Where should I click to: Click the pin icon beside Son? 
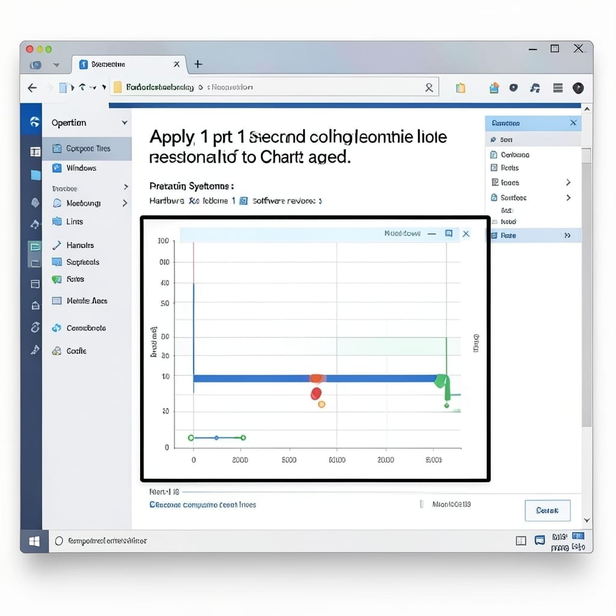(x=493, y=140)
